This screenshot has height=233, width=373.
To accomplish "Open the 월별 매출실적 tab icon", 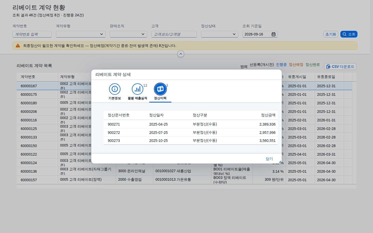I will click(x=138, y=89).
